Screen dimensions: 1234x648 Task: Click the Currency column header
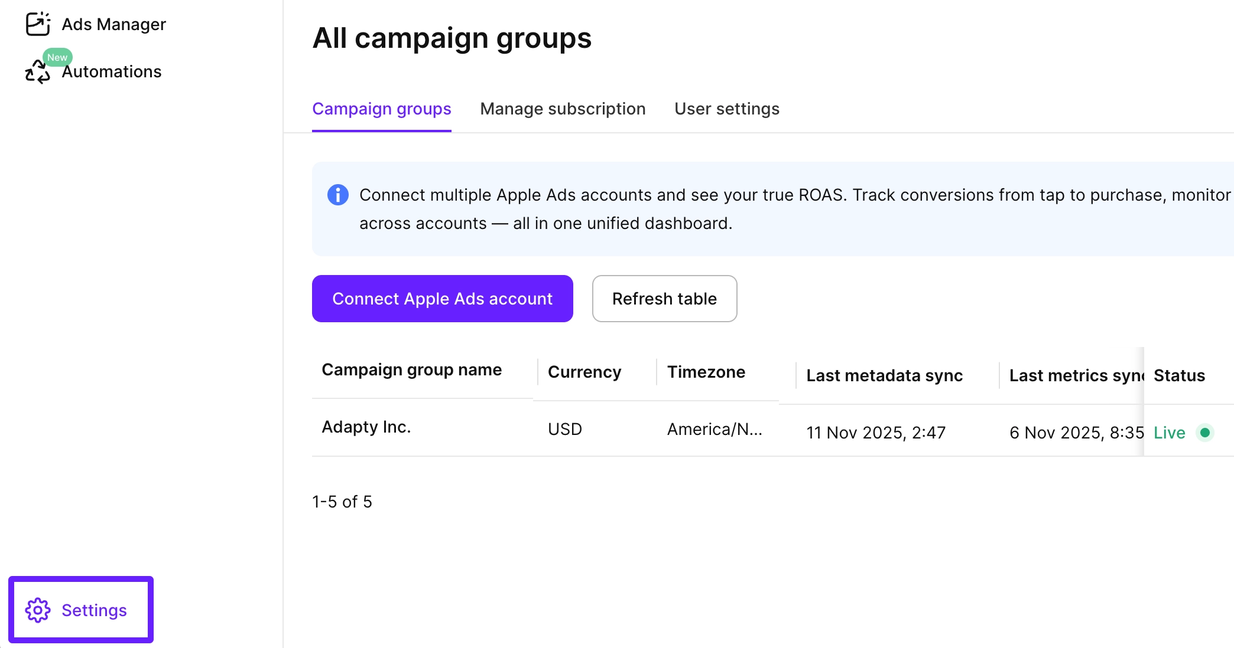pos(584,372)
